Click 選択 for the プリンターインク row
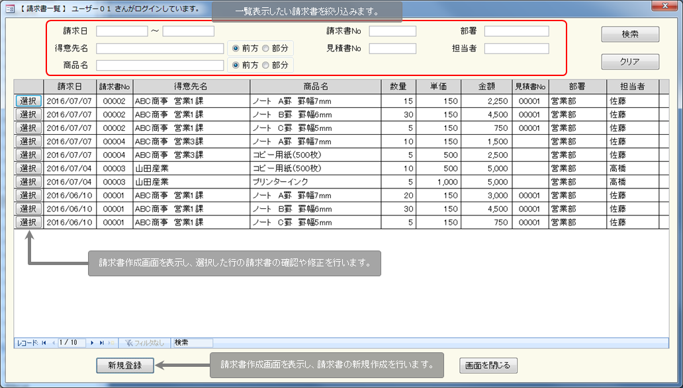 pos(28,182)
